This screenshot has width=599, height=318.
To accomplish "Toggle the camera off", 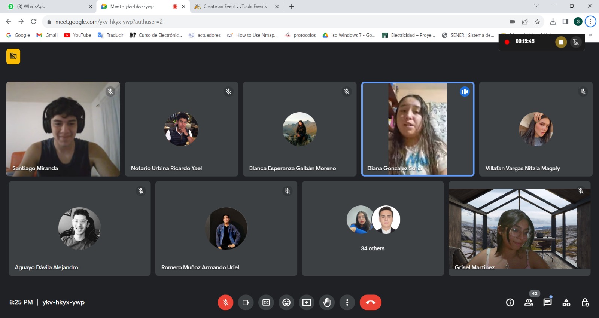I will (246, 302).
